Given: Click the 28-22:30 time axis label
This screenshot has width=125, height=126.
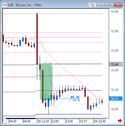Looking at the screenshot, I should click(x=43, y=121).
